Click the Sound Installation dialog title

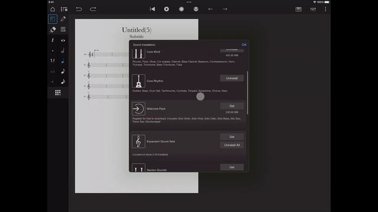[x=144, y=45]
